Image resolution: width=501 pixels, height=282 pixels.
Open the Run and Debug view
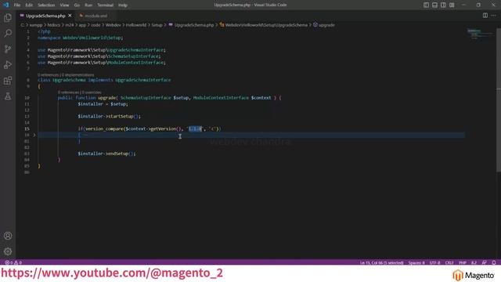tap(8, 64)
